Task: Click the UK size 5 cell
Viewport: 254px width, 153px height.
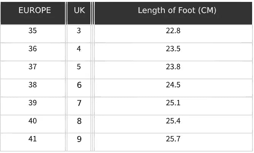Action: point(79,67)
